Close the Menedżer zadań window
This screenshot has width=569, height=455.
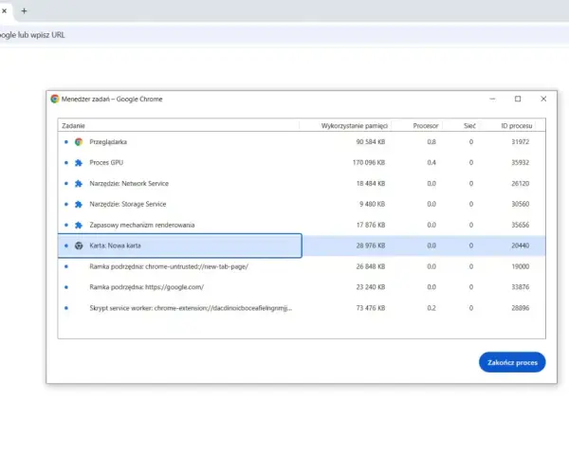point(543,99)
